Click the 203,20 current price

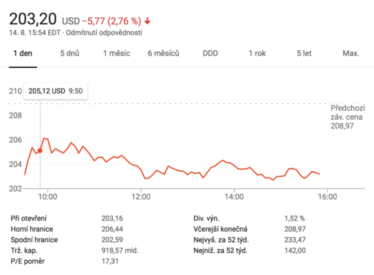click(x=33, y=19)
